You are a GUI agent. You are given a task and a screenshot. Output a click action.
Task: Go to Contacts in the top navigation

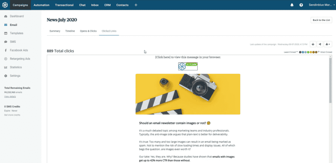click(122, 5)
